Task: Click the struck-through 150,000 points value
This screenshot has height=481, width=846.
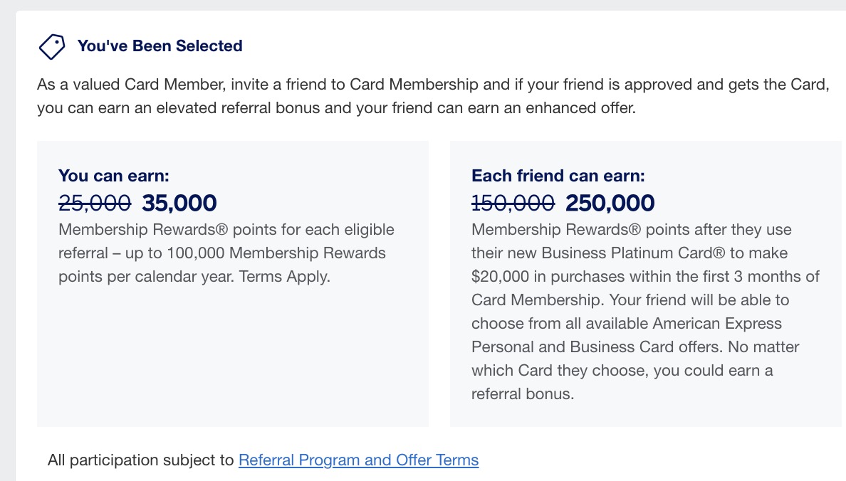Action: [x=513, y=203]
